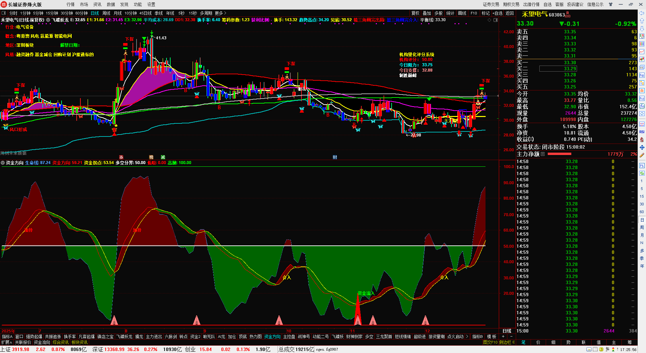
Task: Toggle the 叠加 overlay option
Action: point(427,13)
